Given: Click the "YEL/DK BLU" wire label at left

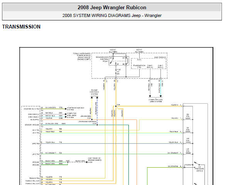Looking at the screenshot, I should tap(50, 142).
